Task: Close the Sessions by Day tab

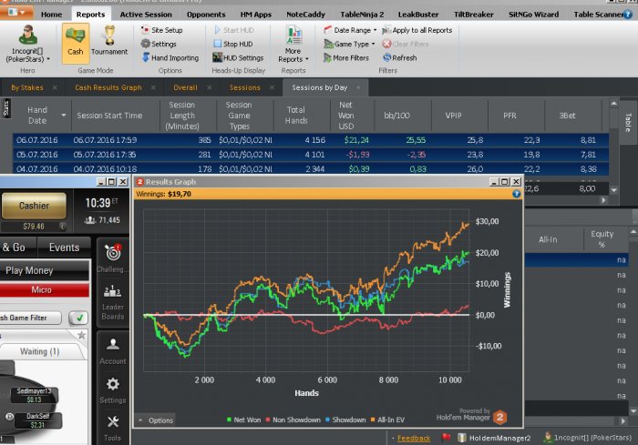Action: [358, 87]
